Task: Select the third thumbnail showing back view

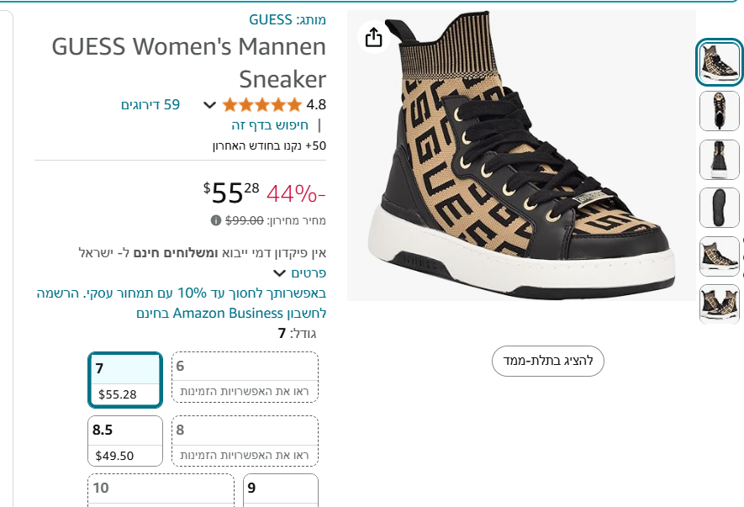Action: tap(720, 160)
